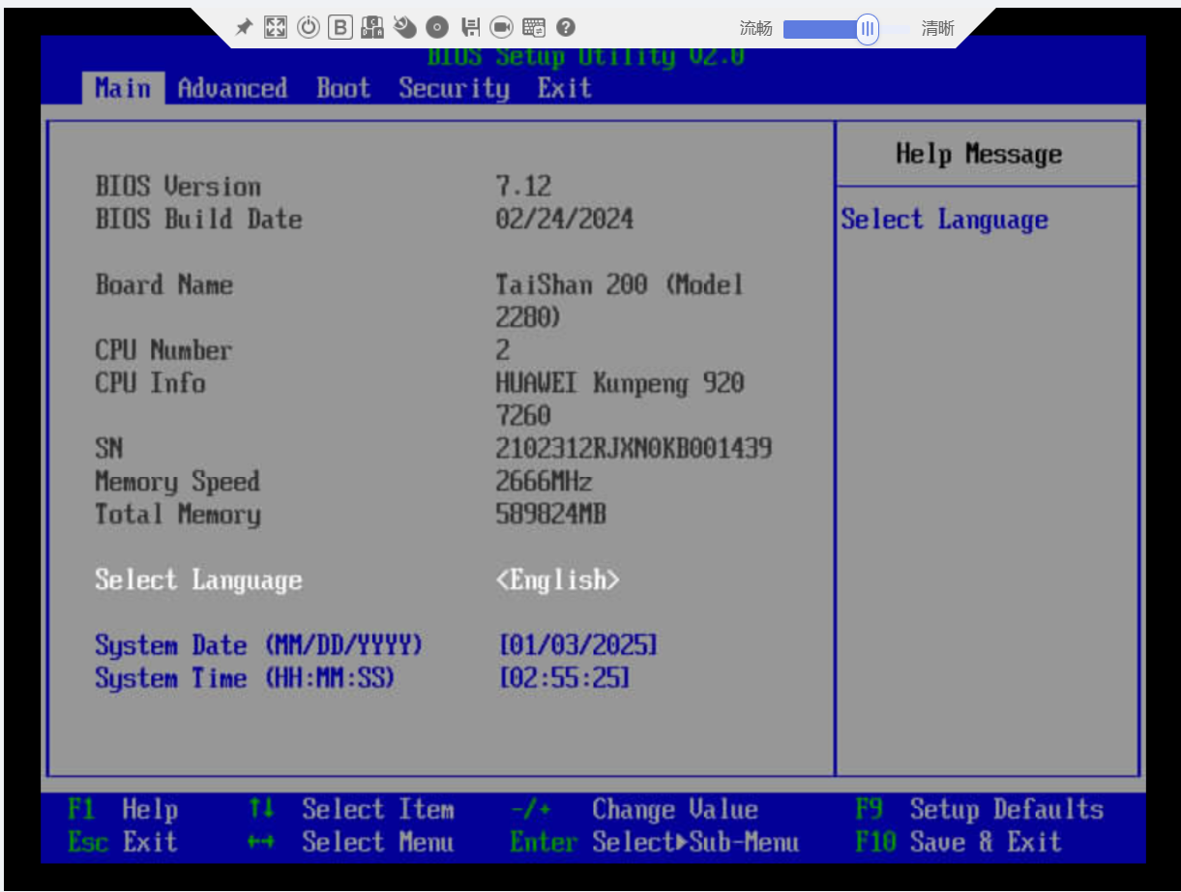The width and height of the screenshot is (1181, 892).
Task: Click the Select Language help text
Action: coord(945,221)
